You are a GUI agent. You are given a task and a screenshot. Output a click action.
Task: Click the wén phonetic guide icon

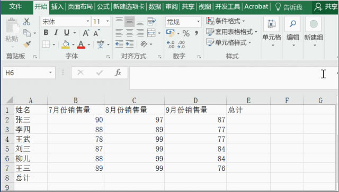click(101, 44)
